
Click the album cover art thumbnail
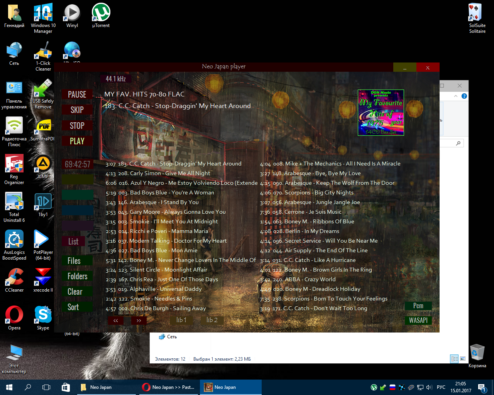(381, 113)
